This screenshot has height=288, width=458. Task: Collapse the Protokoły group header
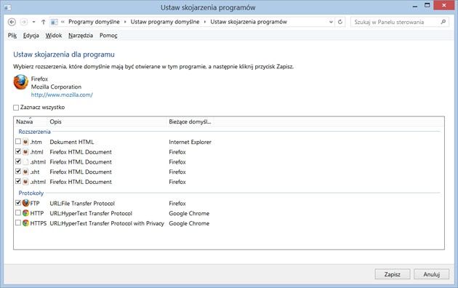[31, 193]
